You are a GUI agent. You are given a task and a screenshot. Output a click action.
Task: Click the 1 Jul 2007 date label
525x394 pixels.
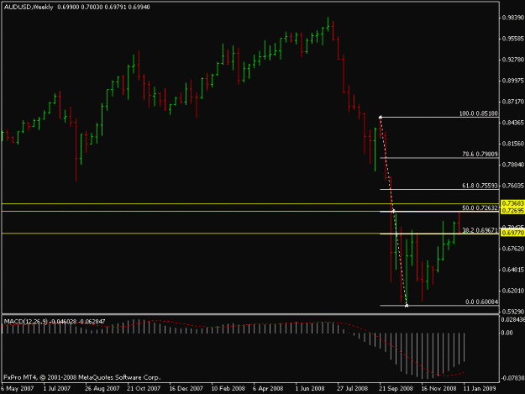(x=57, y=388)
